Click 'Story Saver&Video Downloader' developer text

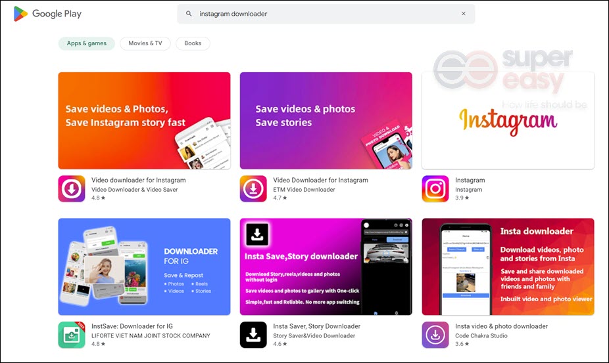[314, 336]
